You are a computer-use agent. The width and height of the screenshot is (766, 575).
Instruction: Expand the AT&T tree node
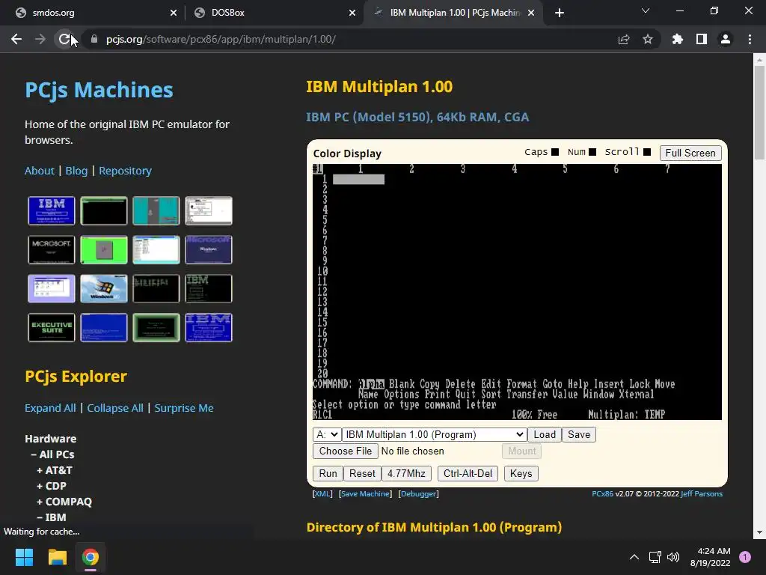click(55, 470)
